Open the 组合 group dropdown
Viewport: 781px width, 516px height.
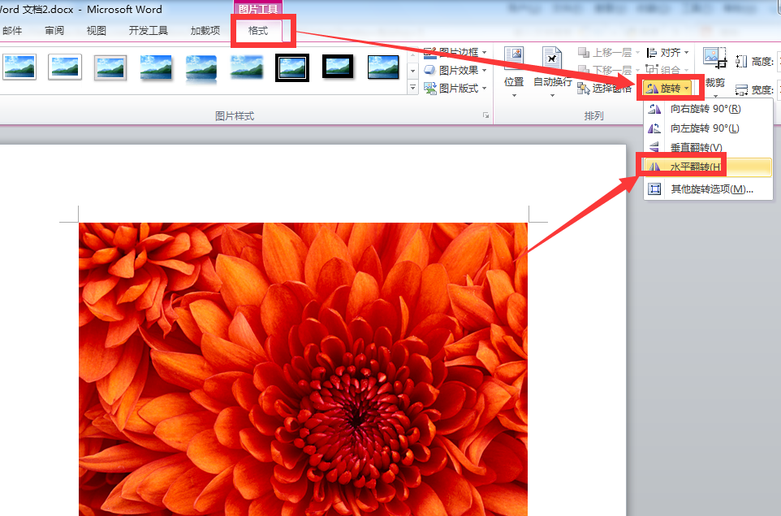pos(667,69)
